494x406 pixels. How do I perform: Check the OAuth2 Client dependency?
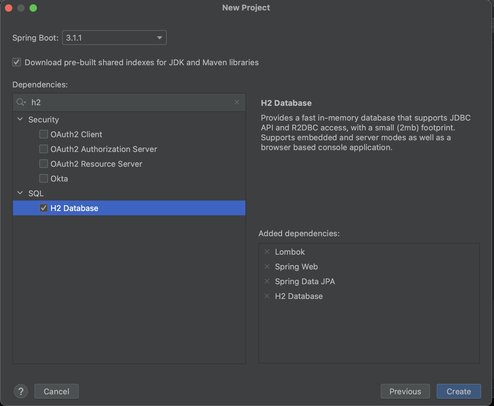[x=44, y=134]
